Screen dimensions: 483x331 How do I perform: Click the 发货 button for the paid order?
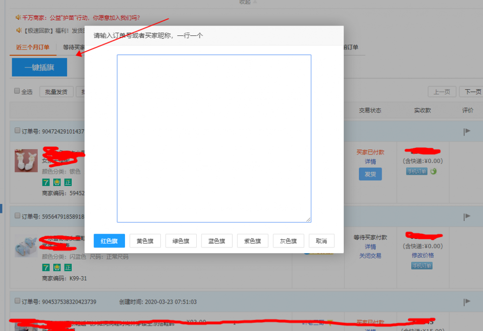tap(370, 174)
